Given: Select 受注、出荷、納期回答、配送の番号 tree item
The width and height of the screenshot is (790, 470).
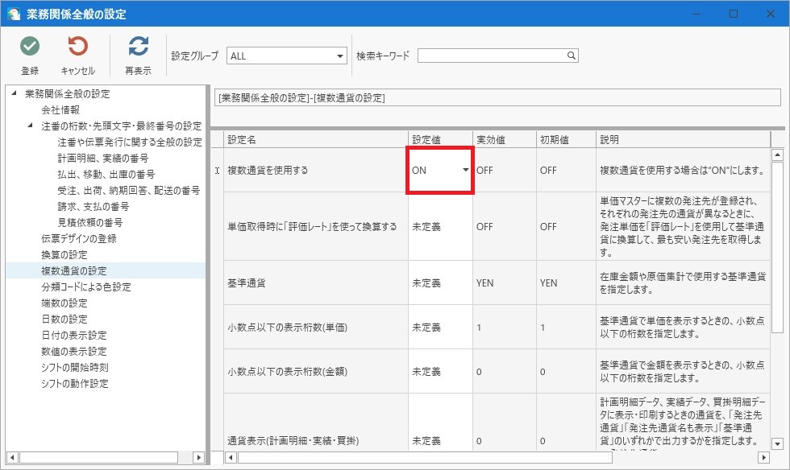Looking at the screenshot, I should (x=128, y=190).
